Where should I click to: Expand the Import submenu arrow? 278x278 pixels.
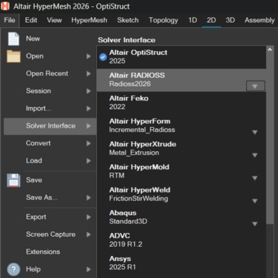pyautogui.click(x=88, y=108)
